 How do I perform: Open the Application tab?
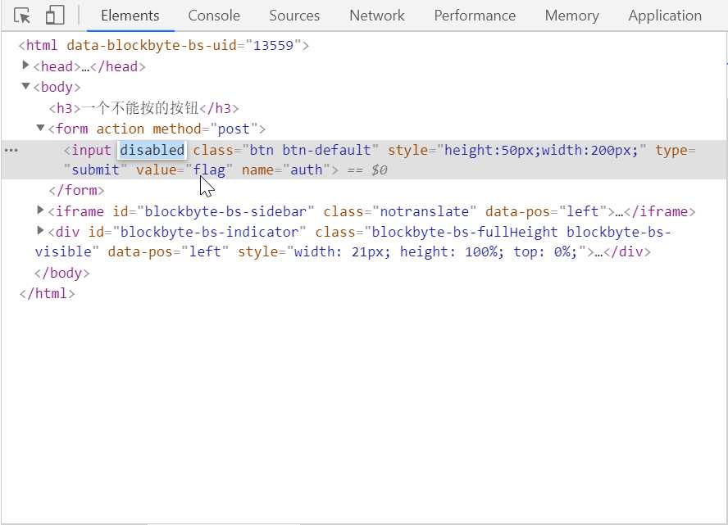665,16
